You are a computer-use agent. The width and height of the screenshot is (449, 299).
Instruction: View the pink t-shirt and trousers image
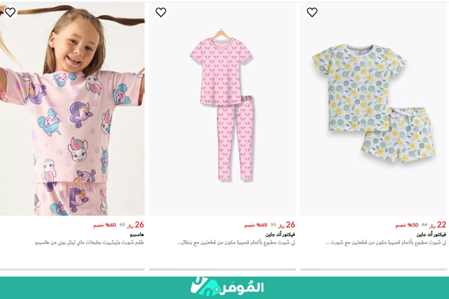222,109
